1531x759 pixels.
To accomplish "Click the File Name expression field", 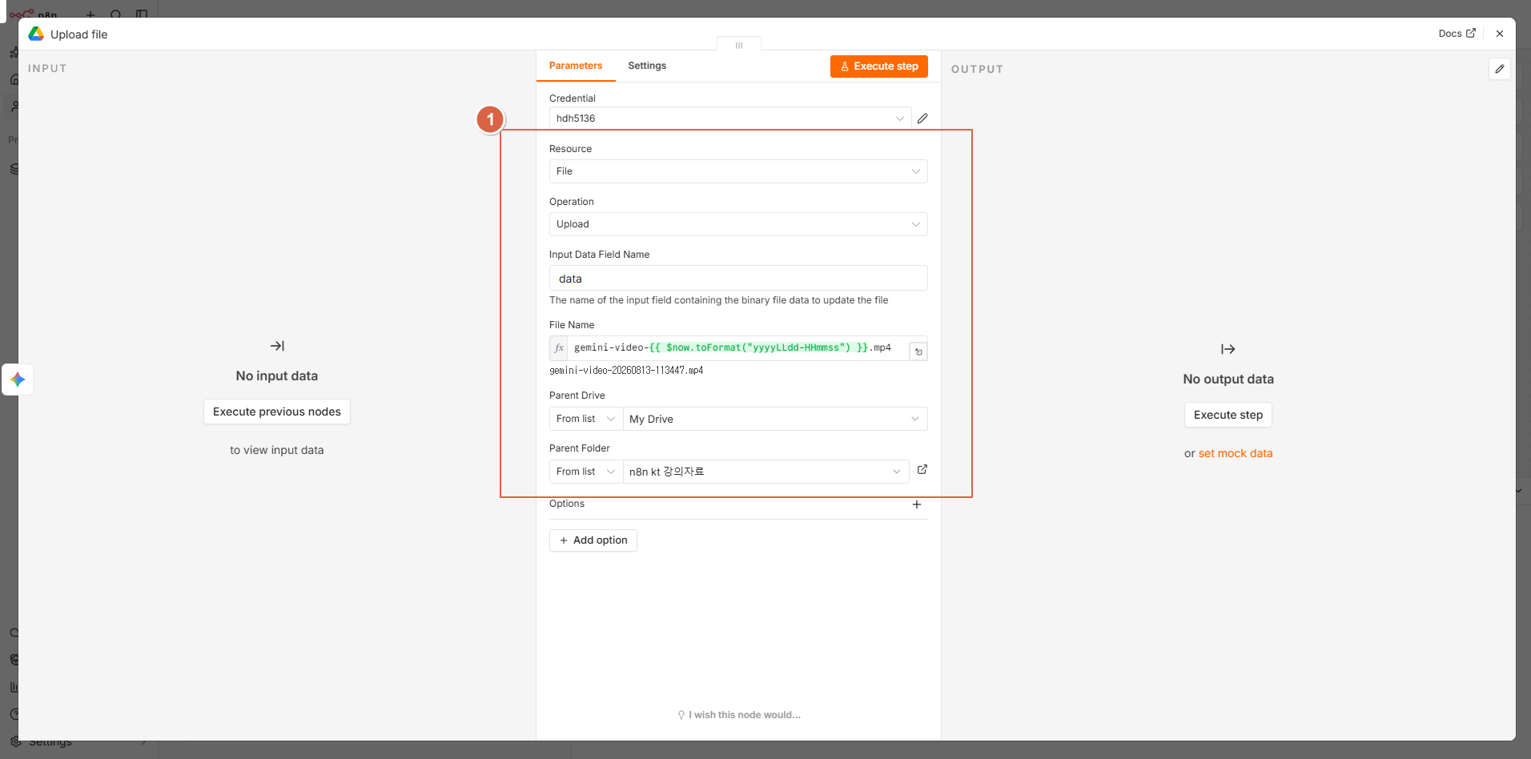I will click(x=738, y=348).
